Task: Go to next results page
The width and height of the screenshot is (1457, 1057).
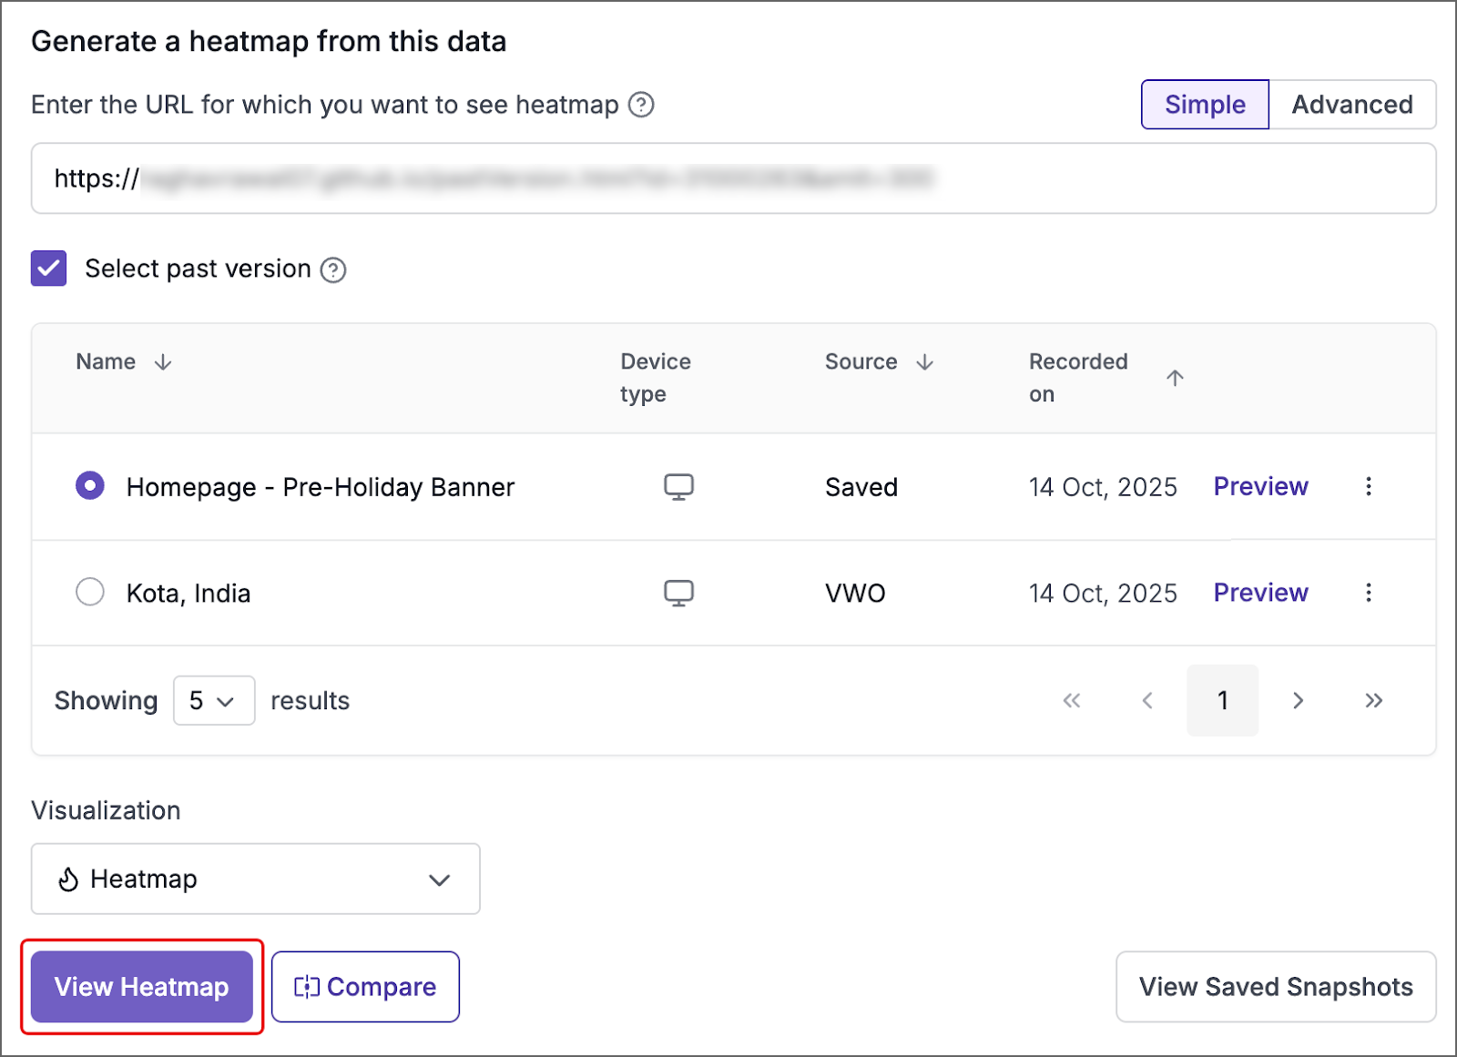Action: [x=1298, y=700]
